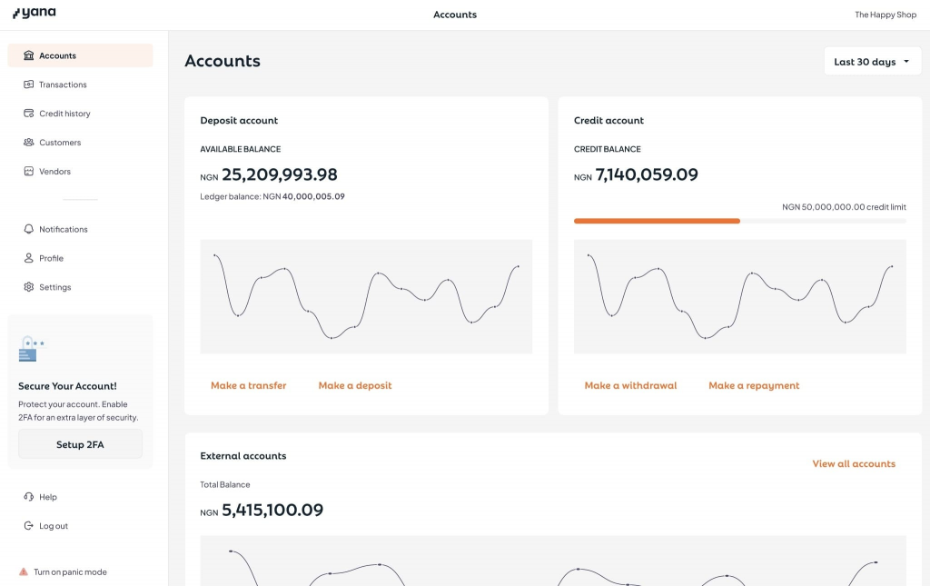This screenshot has height=586, width=930.
Task: Click the Accounts bank icon in sidebar
Action: point(29,55)
